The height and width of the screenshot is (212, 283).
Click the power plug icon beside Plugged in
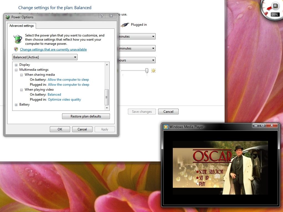tap(124, 25)
